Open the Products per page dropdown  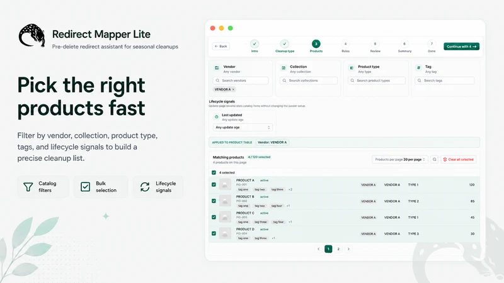400,160
